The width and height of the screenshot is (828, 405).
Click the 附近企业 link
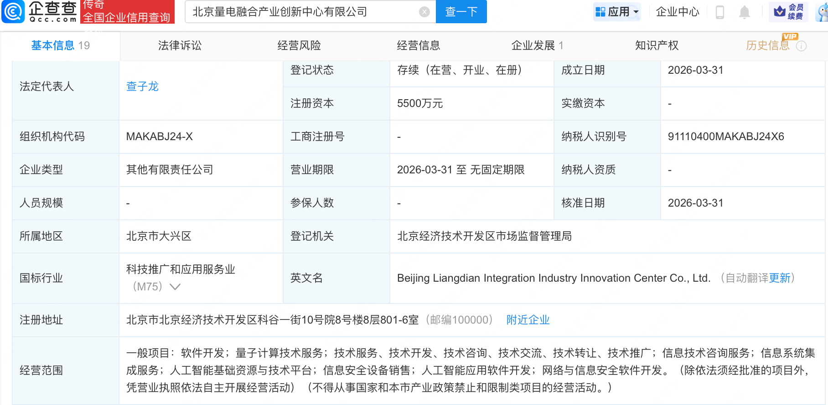[528, 320]
